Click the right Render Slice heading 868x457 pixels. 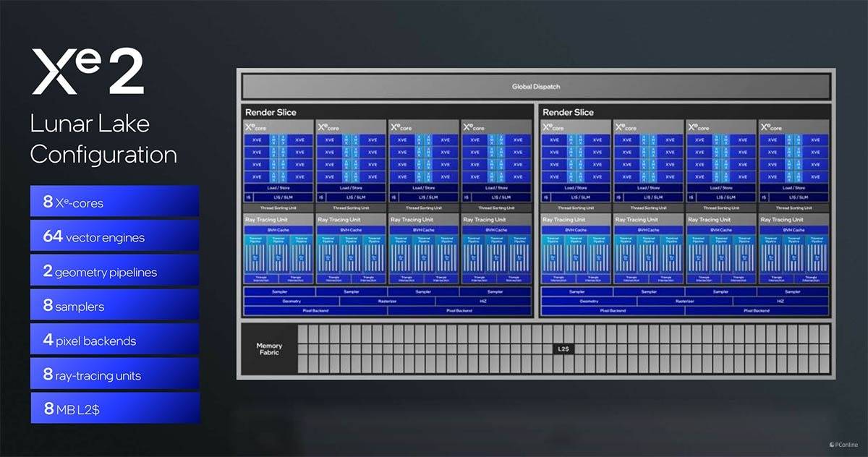point(568,113)
